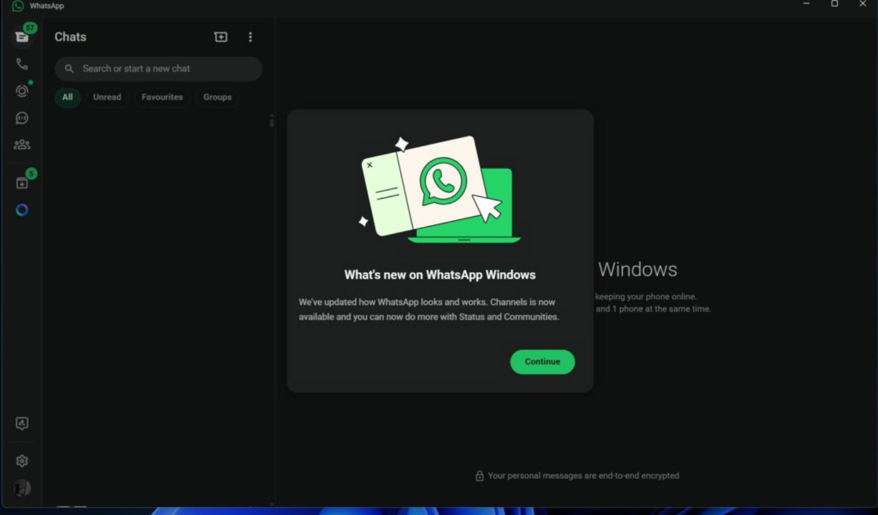Select the All chat filter

point(68,97)
